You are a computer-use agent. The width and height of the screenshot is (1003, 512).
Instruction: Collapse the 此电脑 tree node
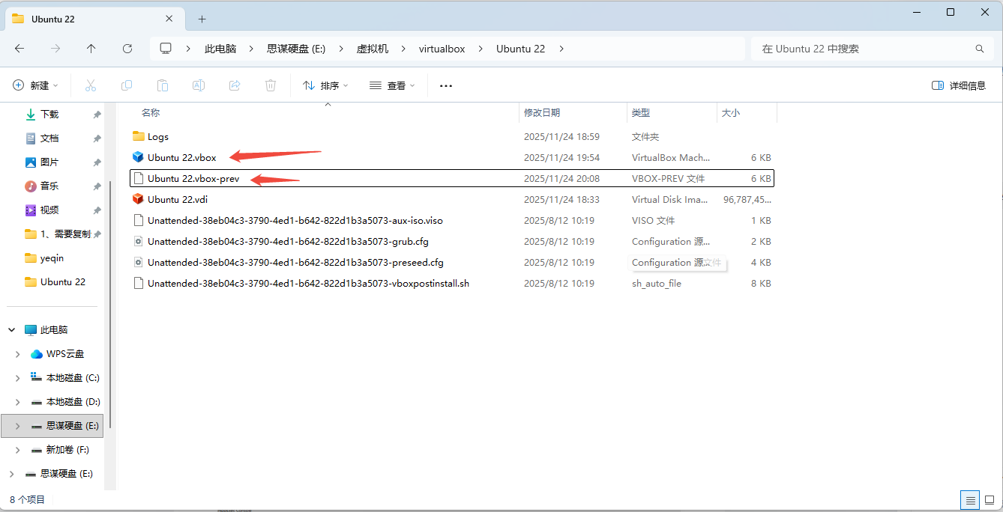pyautogui.click(x=12, y=330)
